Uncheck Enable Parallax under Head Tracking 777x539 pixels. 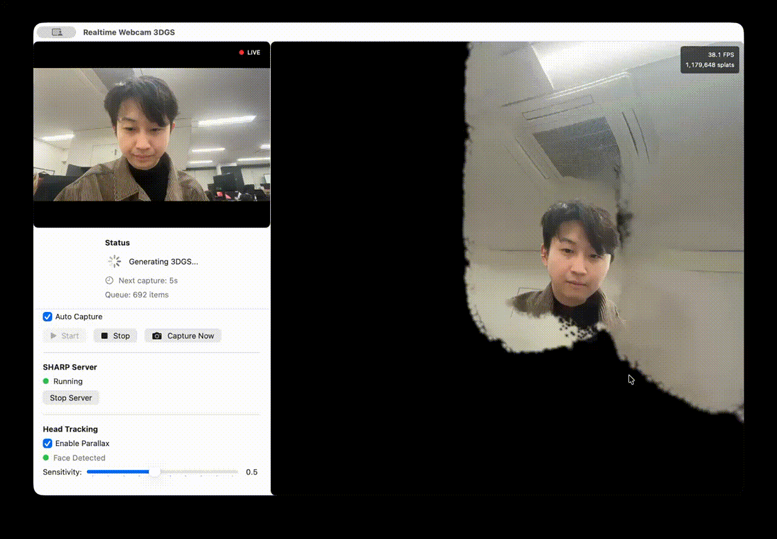coord(47,443)
